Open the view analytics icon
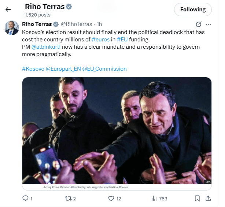 pyautogui.click(x=154, y=199)
